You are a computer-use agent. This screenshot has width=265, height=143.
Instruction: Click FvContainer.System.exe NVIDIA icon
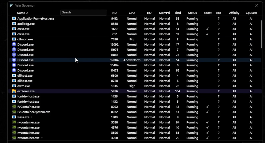(x=14, y=112)
